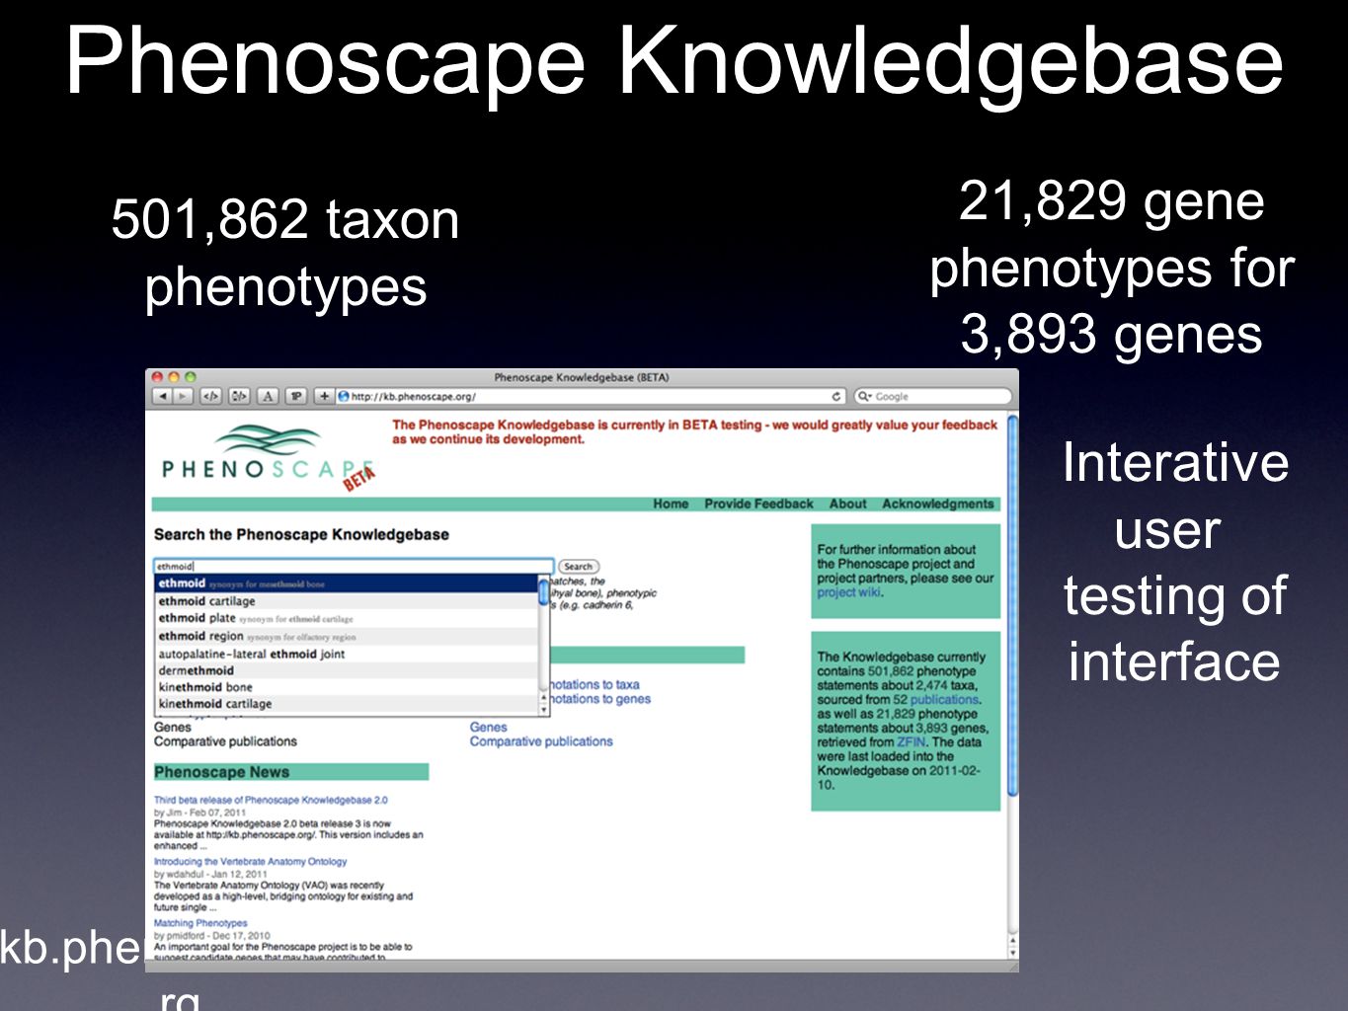Viewport: 1348px width, 1011px height.
Task: Click the autocomplete list scrollbar thumb
Action: coord(543,591)
